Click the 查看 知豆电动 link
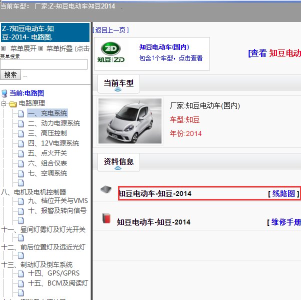This screenshot has height=300, width=301. pyautogui.click(x=274, y=53)
